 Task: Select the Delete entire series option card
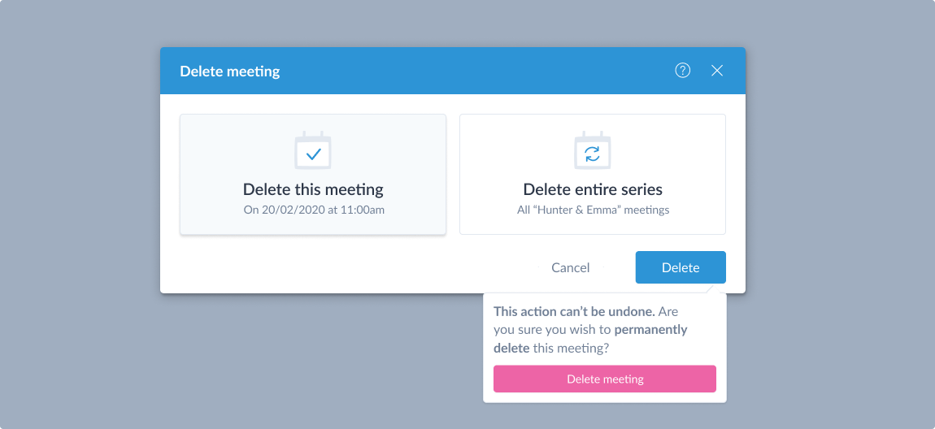(x=592, y=174)
